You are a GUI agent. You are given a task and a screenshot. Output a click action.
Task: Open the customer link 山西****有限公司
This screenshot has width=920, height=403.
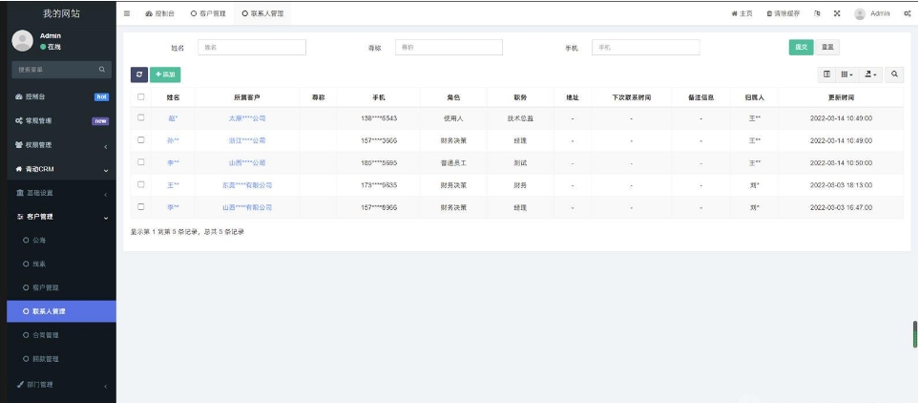247,207
